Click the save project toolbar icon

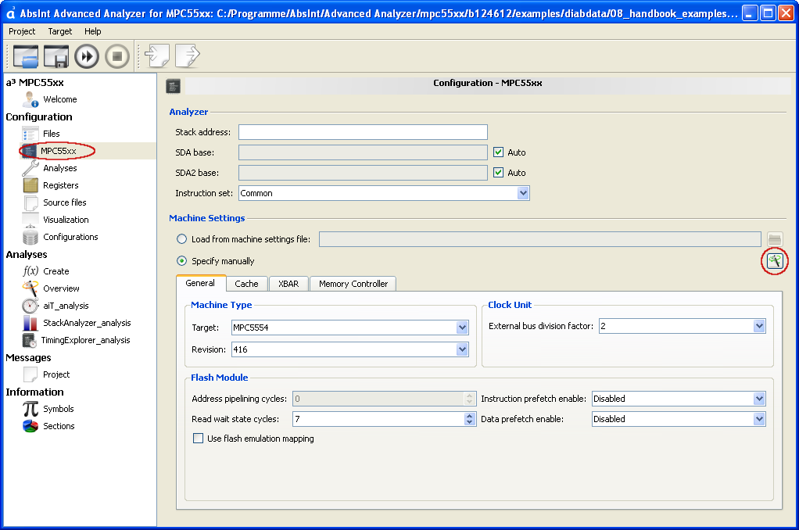tap(56, 56)
